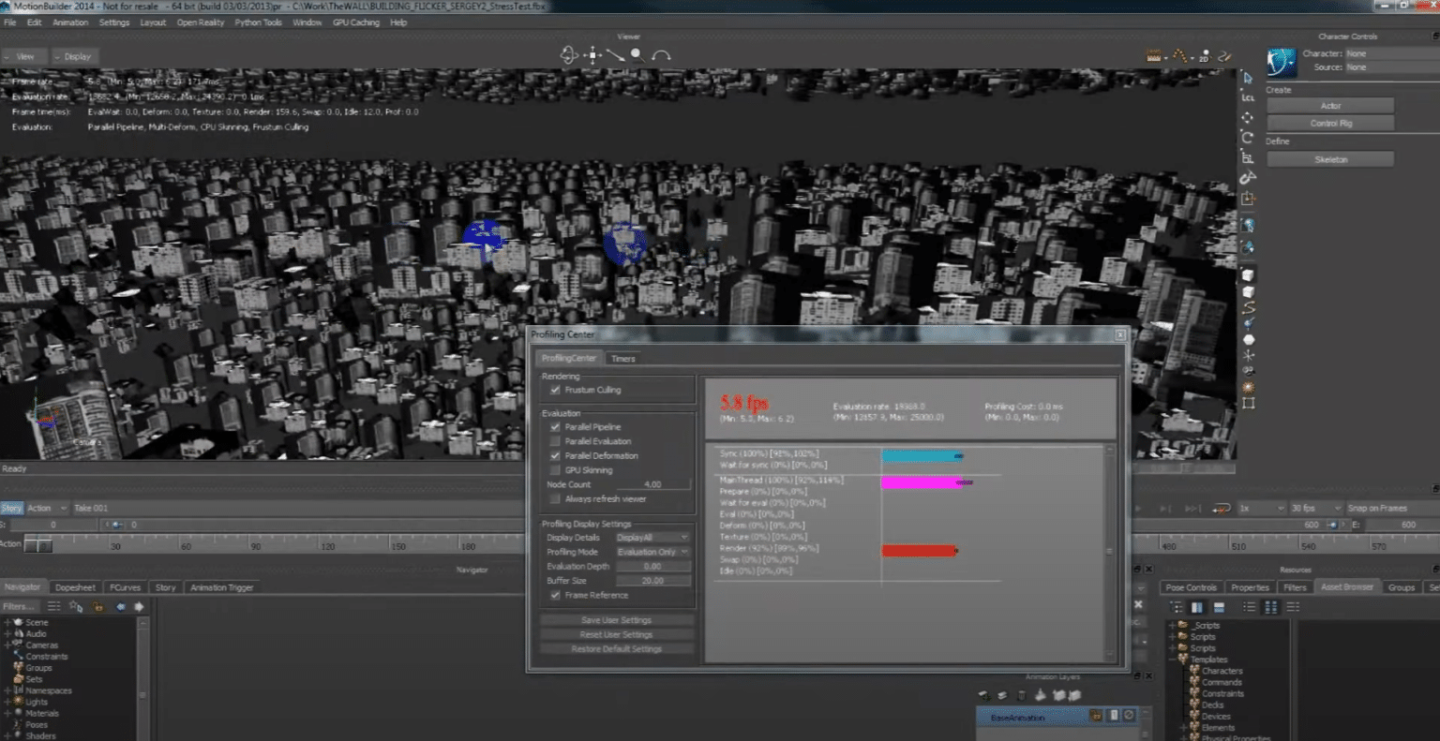Enable the Parallel Evaluation checkbox
Screen dimensions: 1440x741
[555, 440]
